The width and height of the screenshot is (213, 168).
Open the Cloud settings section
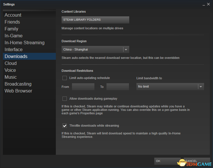click(x=29, y=63)
